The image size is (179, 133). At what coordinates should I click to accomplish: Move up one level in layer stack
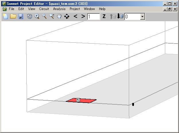113,16
